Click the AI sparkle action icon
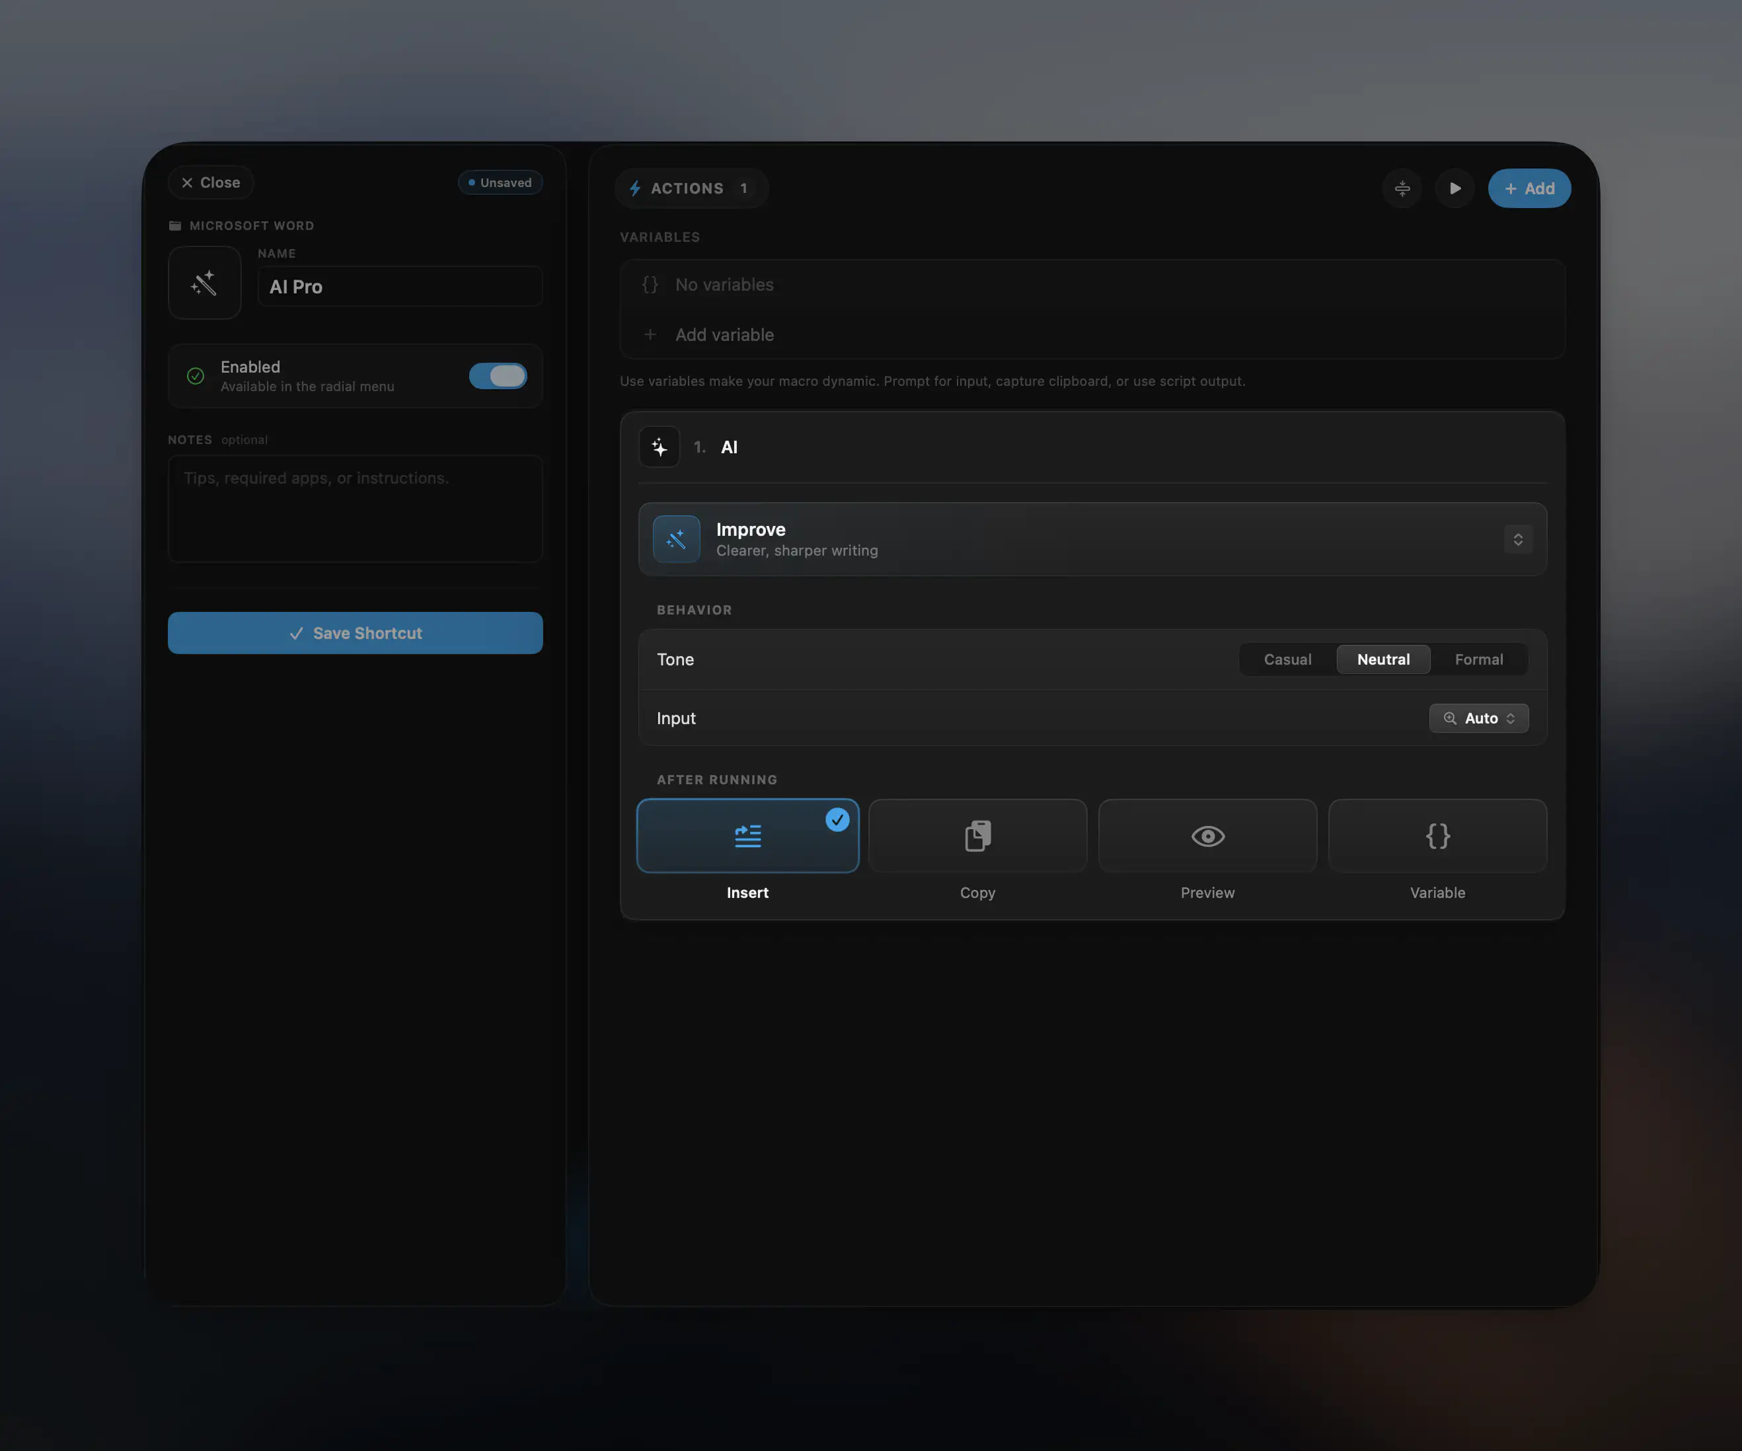This screenshot has height=1451, width=1742. tap(660, 447)
